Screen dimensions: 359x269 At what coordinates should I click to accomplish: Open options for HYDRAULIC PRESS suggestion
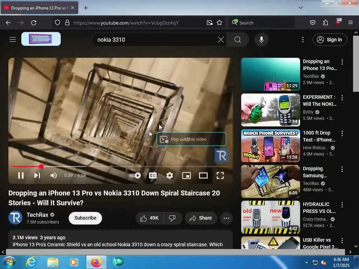click(342, 205)
